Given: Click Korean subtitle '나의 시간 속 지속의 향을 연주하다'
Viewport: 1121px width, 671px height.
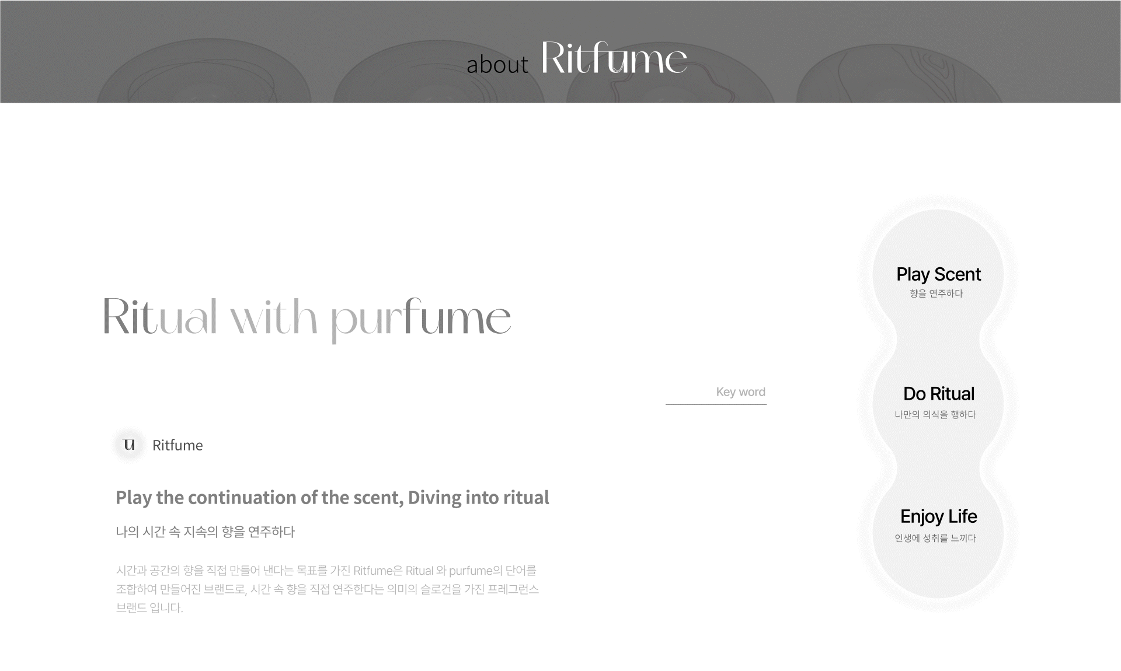Looking at the screenshot, I should point(205,532).
